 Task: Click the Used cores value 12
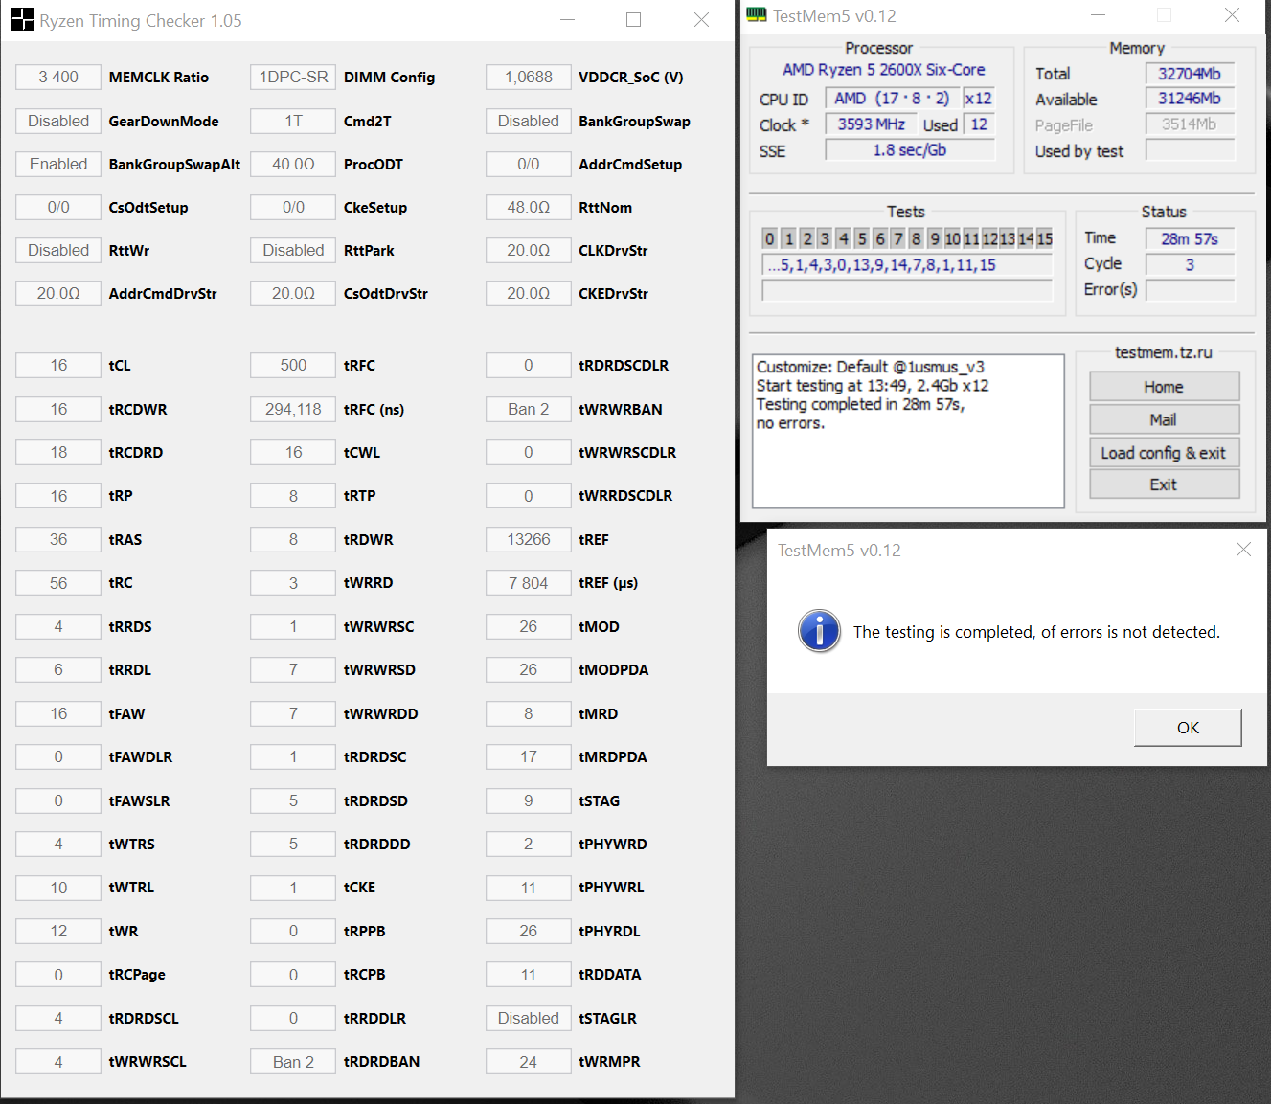click(979, 124)
